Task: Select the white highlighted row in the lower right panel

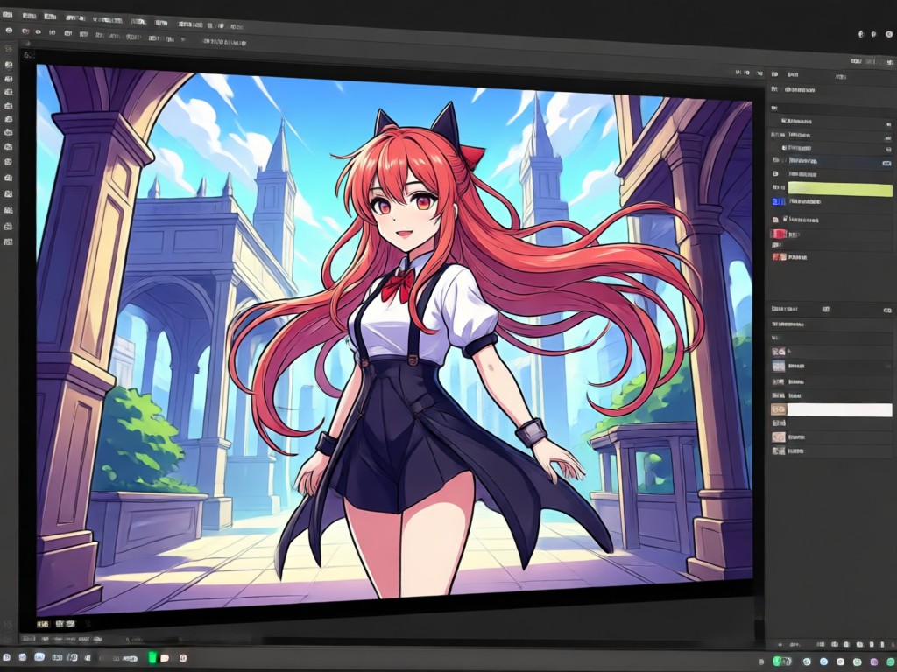Action: 839,409
